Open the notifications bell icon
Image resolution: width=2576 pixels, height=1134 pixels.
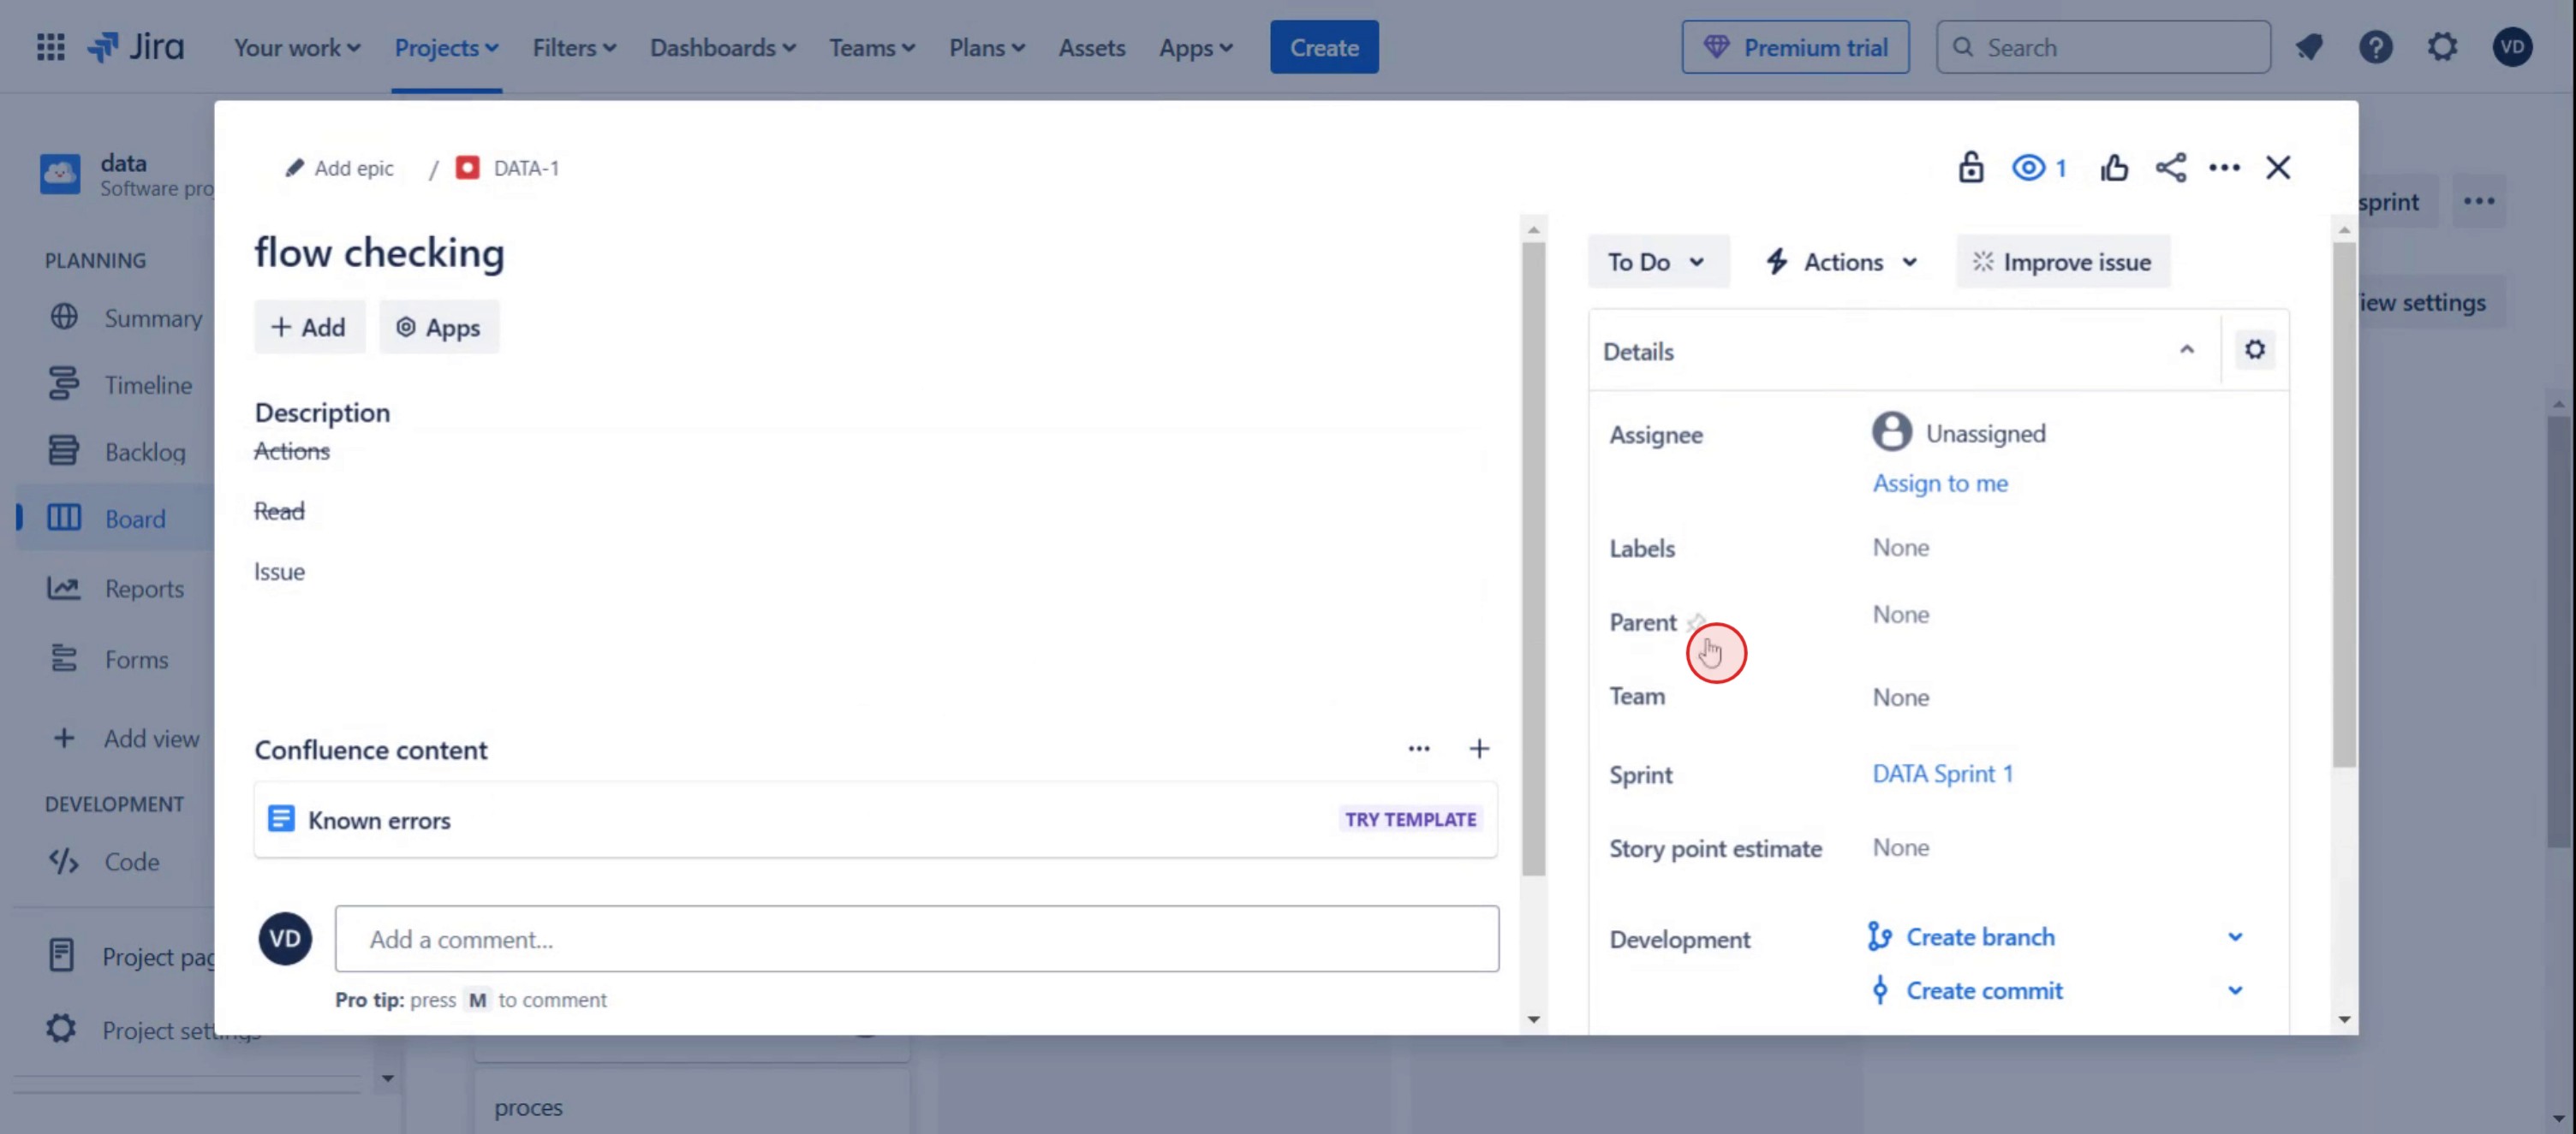click(x=2308, y=47)
